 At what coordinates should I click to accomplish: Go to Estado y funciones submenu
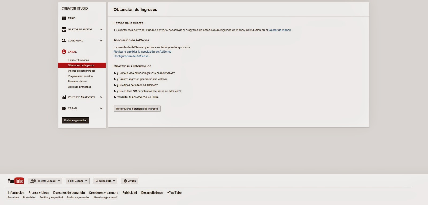coord(78,60)
